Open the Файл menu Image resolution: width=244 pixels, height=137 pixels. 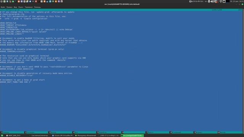click(3, 7)
